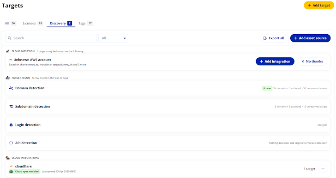Click the search magnifier icon

click(9, 38)
